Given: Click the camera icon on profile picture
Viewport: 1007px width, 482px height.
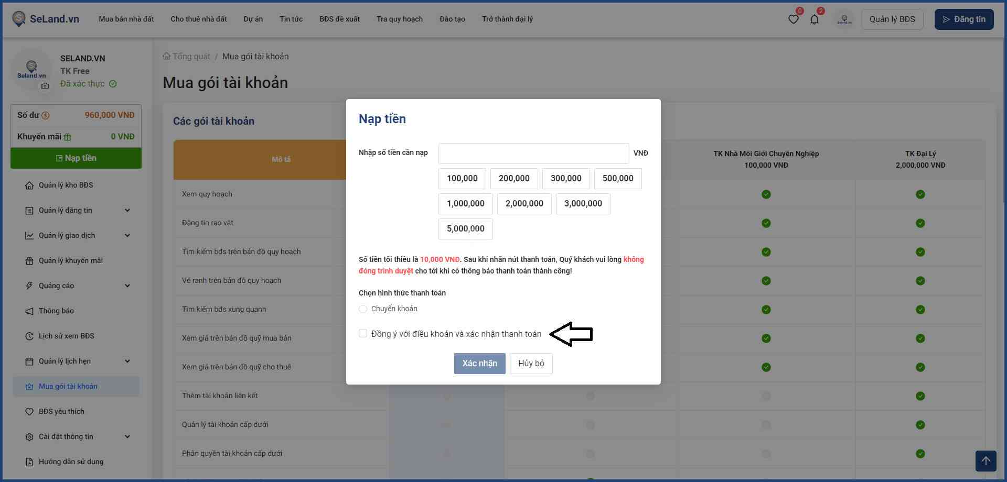Looking at the screenshot, I should [45, 86].
